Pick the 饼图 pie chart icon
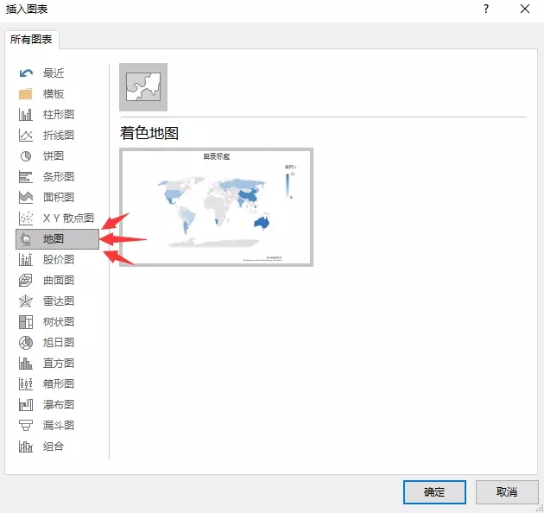 pos(26,156)
